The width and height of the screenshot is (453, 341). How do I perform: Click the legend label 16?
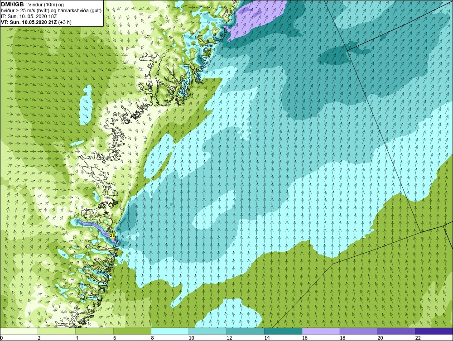pos(305,338)
